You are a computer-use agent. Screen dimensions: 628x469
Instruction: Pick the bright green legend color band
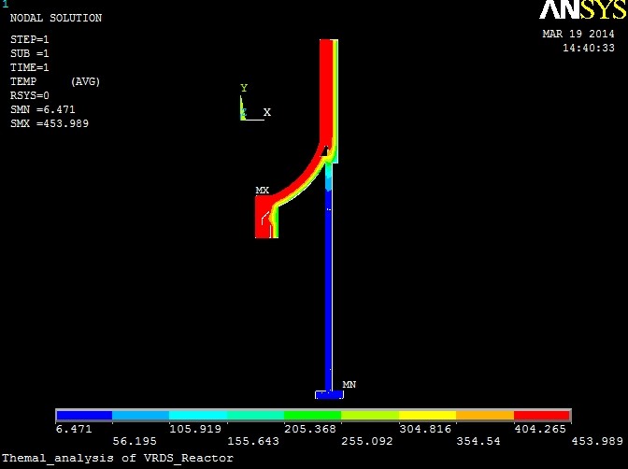click(x=313, y=415)
